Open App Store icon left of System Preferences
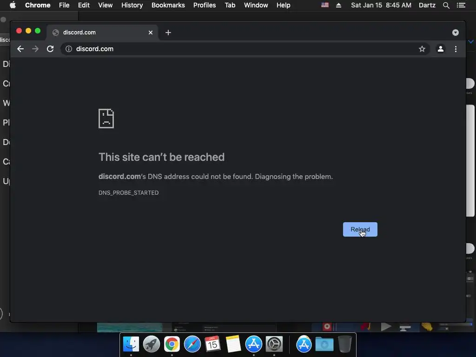This screenshot has height=357, width=476. [253, 344]
